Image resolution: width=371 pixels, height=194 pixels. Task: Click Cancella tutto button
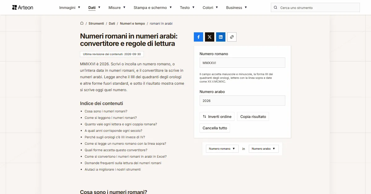pyautogui.click(x=215, y=128)
